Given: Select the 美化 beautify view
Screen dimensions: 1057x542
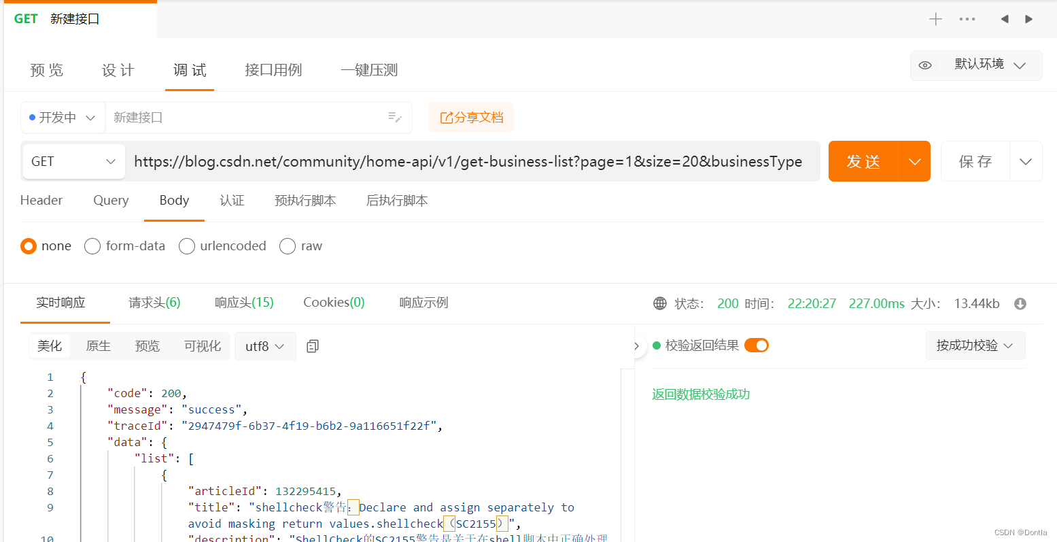Looking at the screenshot, I should pos(50,346).
